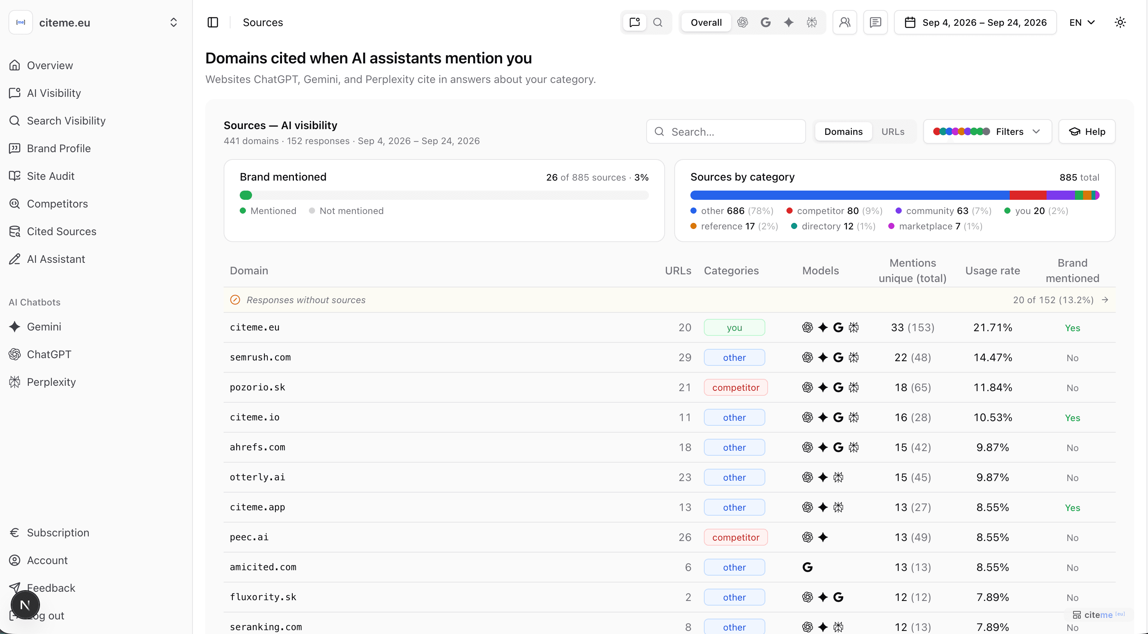Open AI Assistant from sidebar
Image resolution: width=1148 pixels, height=634 pixels.
tap(56, 259)
